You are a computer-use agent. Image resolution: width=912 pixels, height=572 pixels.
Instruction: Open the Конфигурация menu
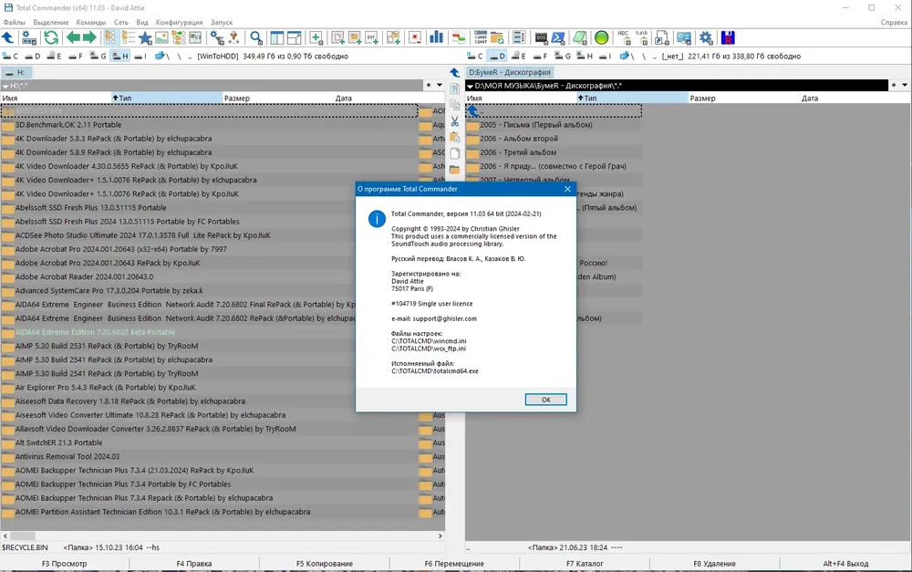tap(179, 22)
